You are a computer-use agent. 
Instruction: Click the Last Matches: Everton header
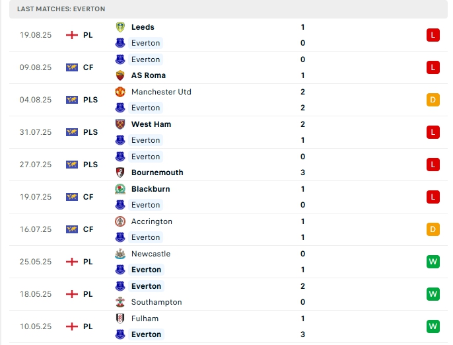coord(61,9)
